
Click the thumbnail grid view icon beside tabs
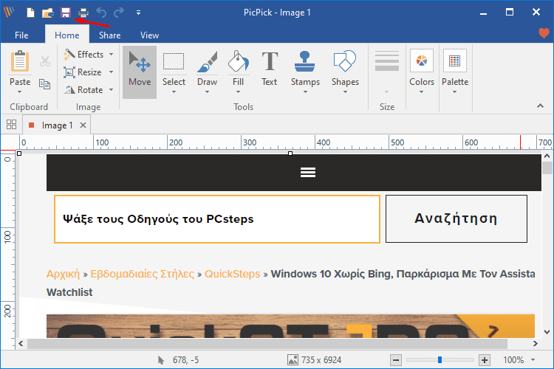pyautogui.click(x=11, y=124)
